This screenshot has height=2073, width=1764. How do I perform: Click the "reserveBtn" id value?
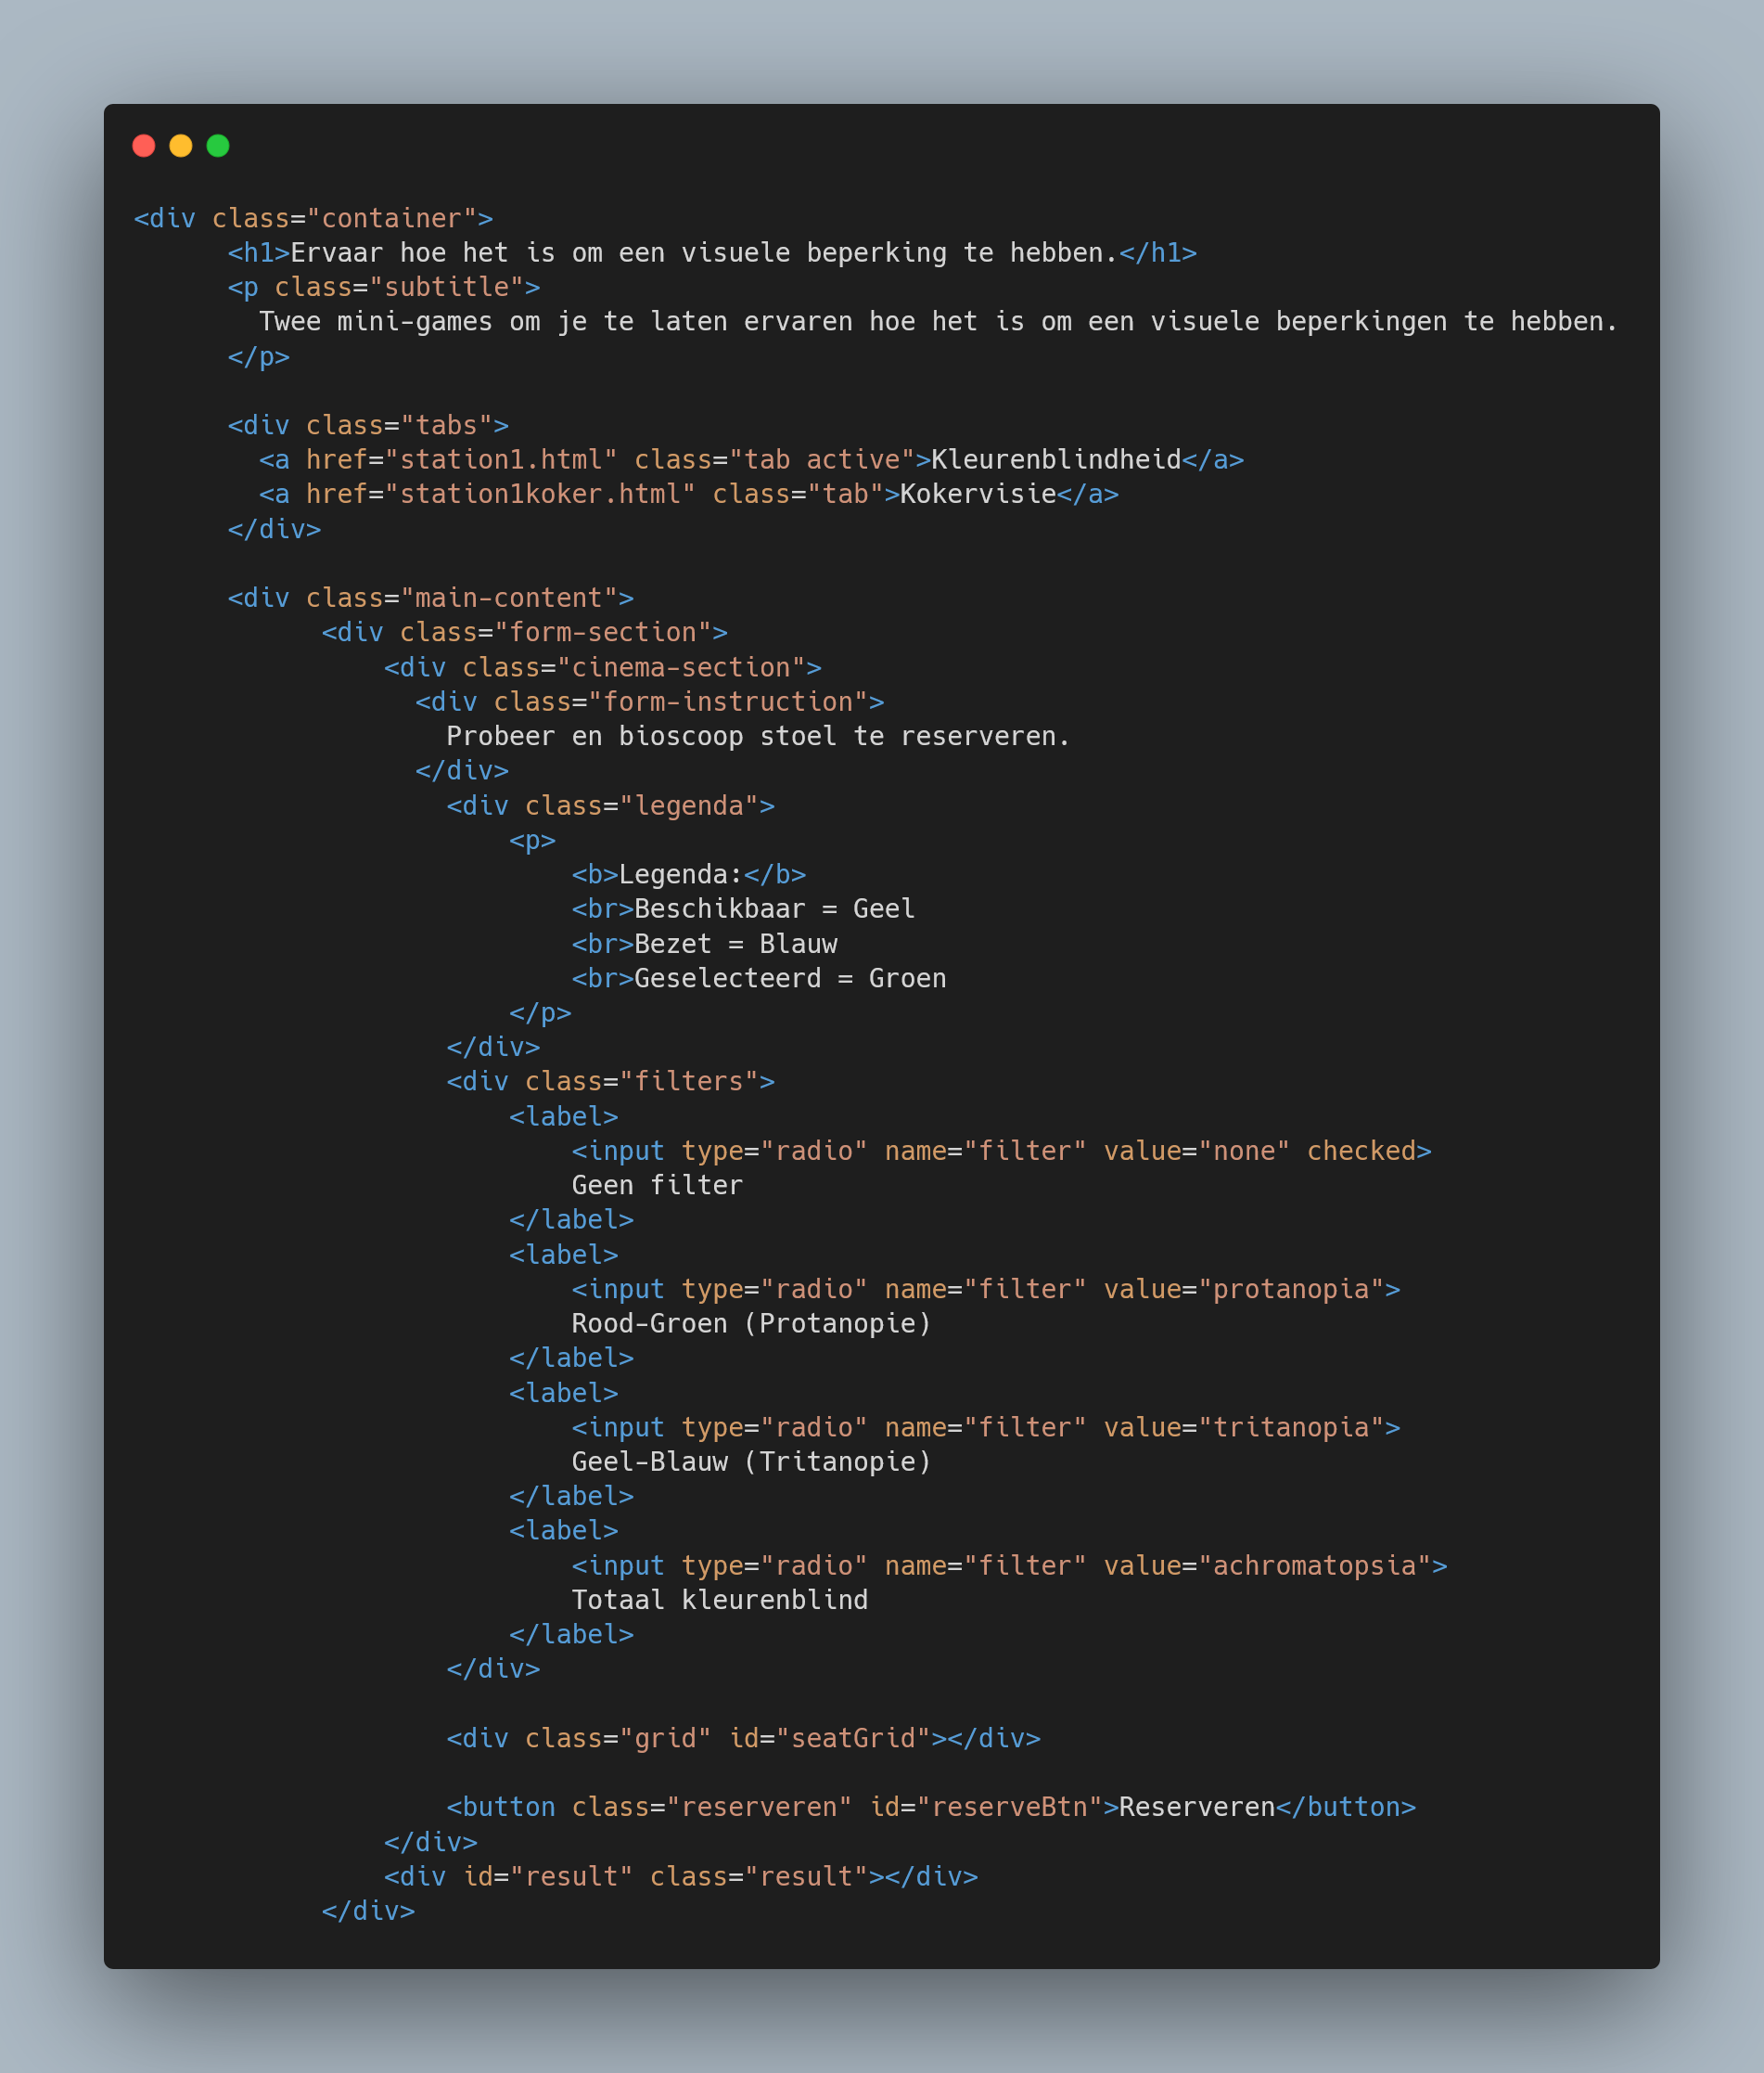(1009, 1807)
